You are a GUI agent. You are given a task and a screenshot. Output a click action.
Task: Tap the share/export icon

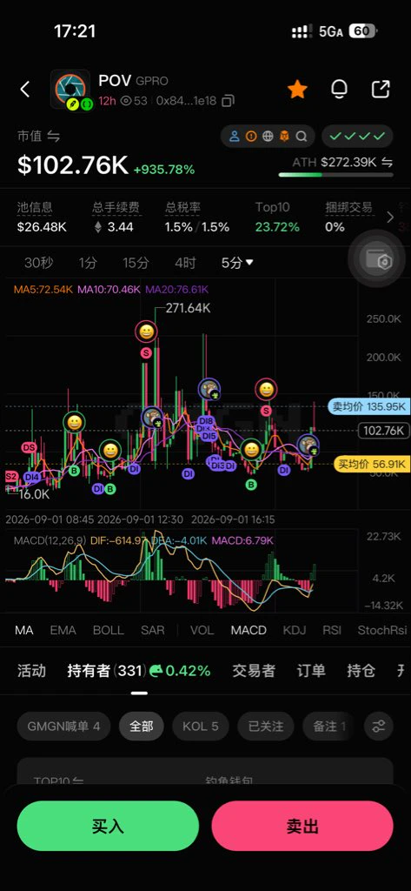tap(381, 90)
